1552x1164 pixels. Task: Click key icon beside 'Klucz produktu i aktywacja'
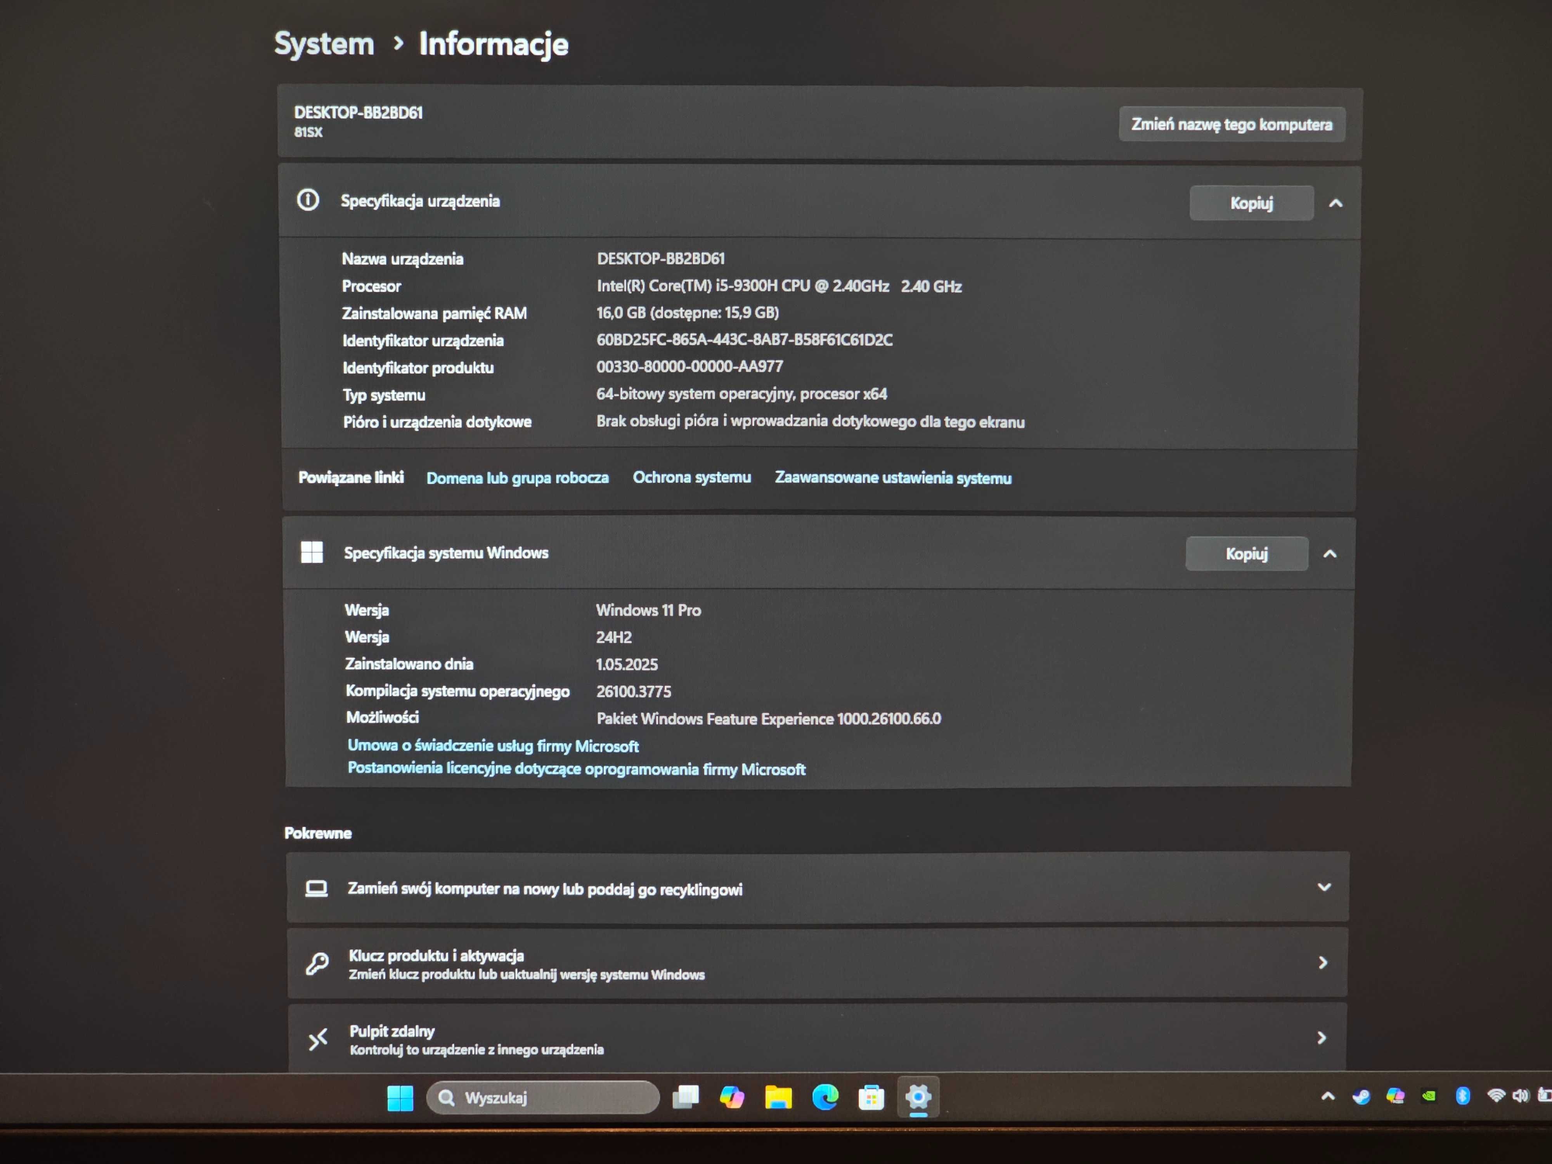pyautogui.click(x=317, y=963)
